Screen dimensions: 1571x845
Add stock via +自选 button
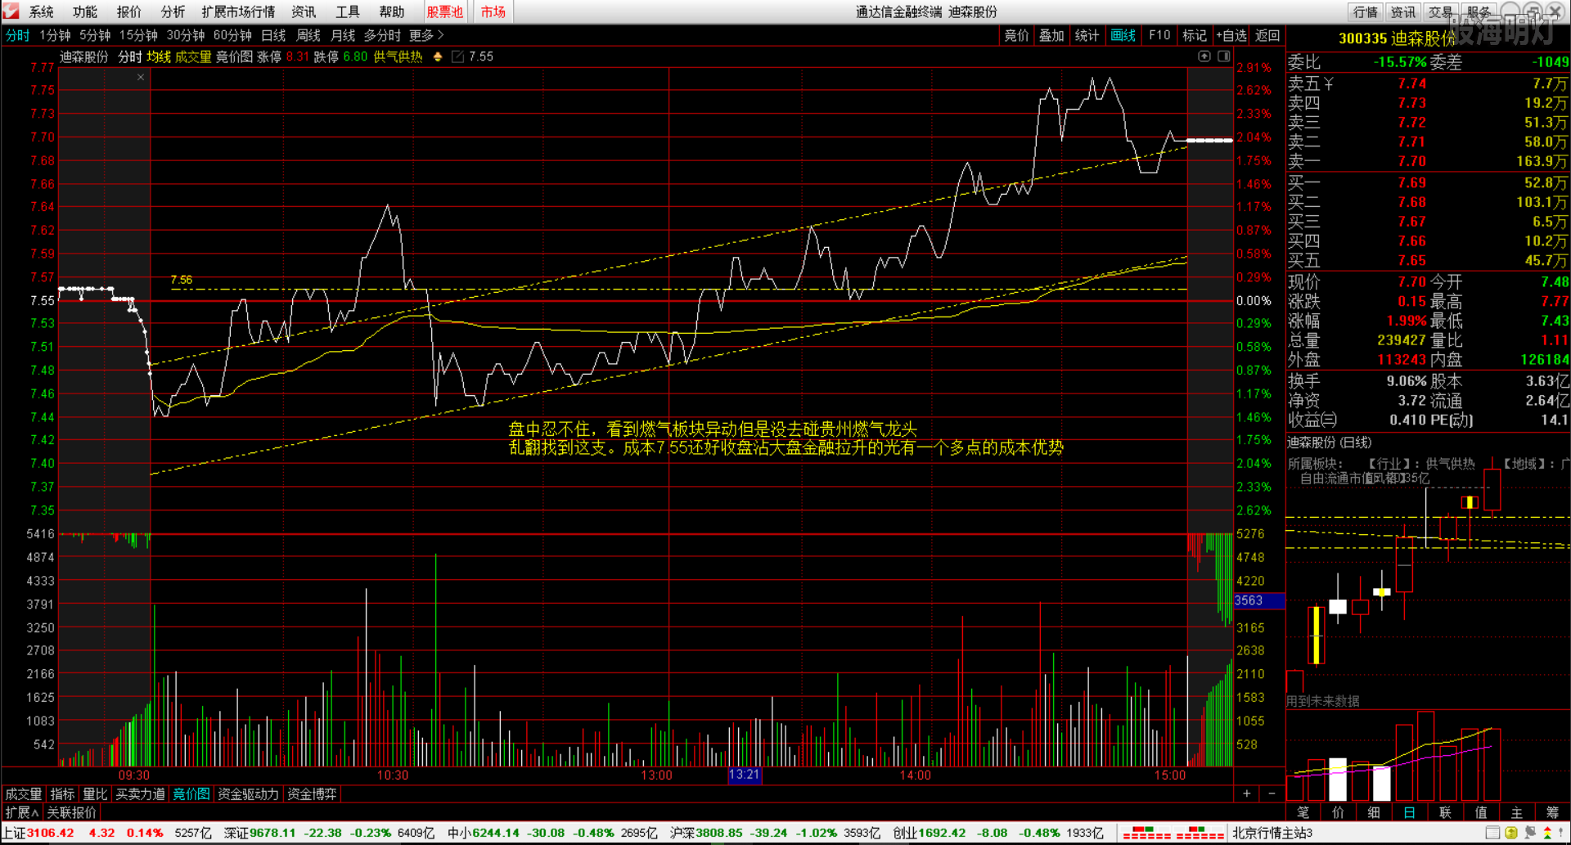[x=1231, y=35]
